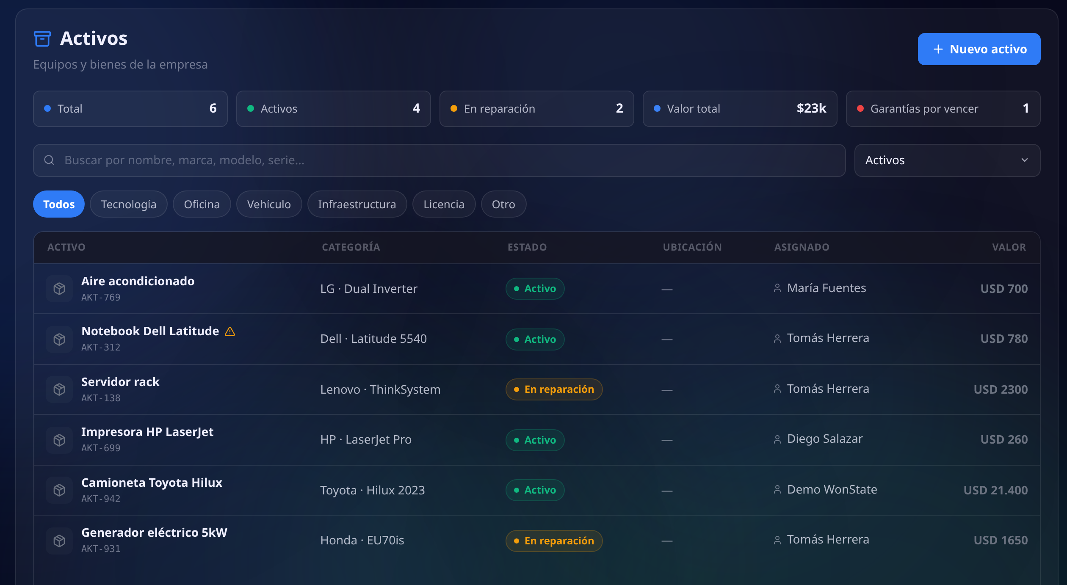
Task: Click the cube icon for Notebook Dell Latitude
Action: [59, 339]
